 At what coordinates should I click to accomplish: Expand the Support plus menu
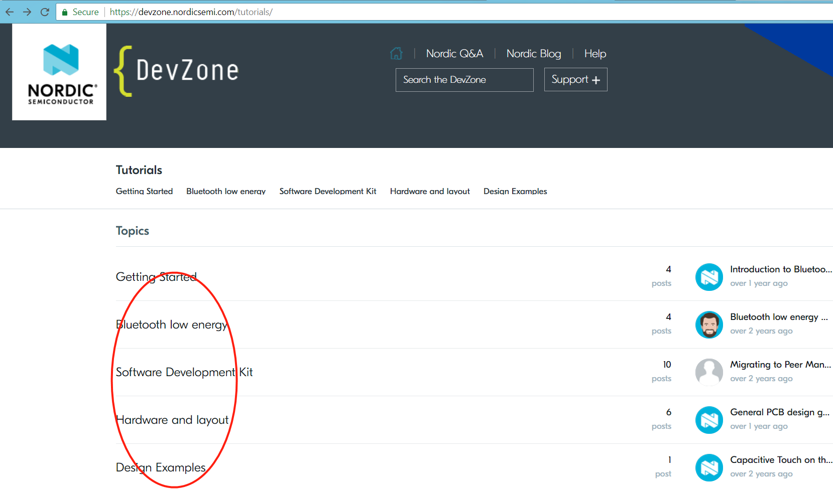pos(575,80)
